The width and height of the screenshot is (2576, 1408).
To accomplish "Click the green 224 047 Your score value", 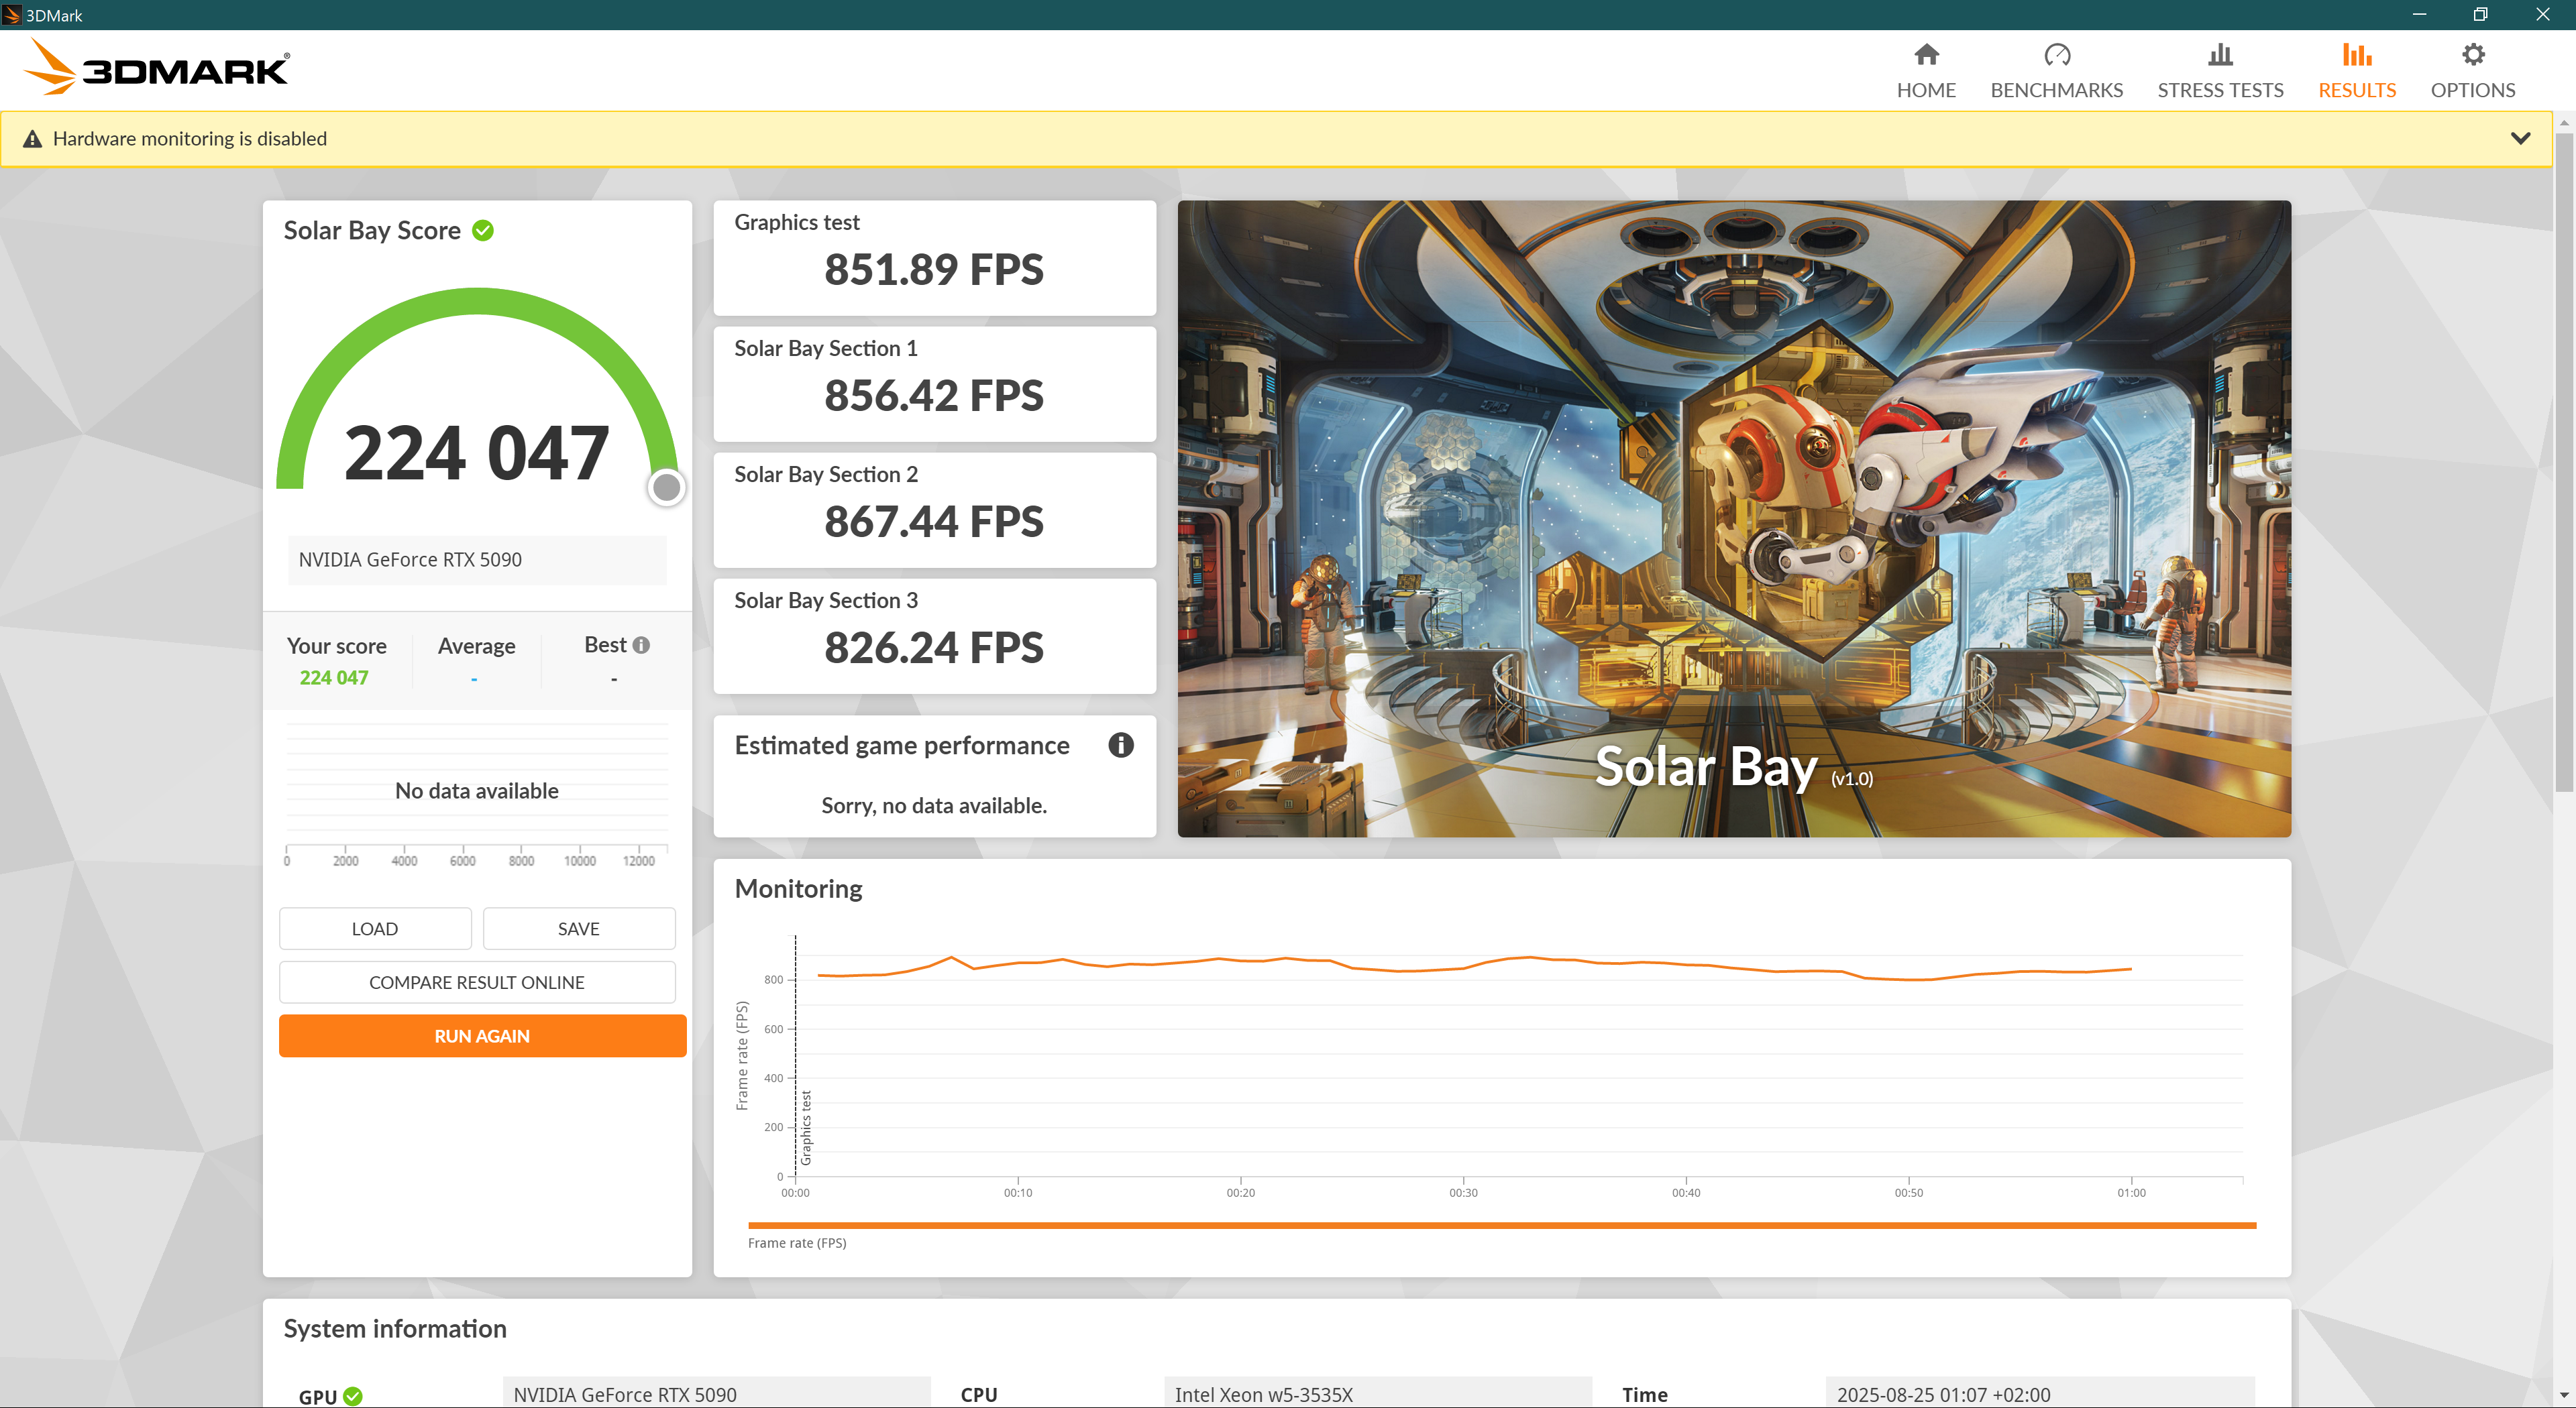I will coord(334,678).
